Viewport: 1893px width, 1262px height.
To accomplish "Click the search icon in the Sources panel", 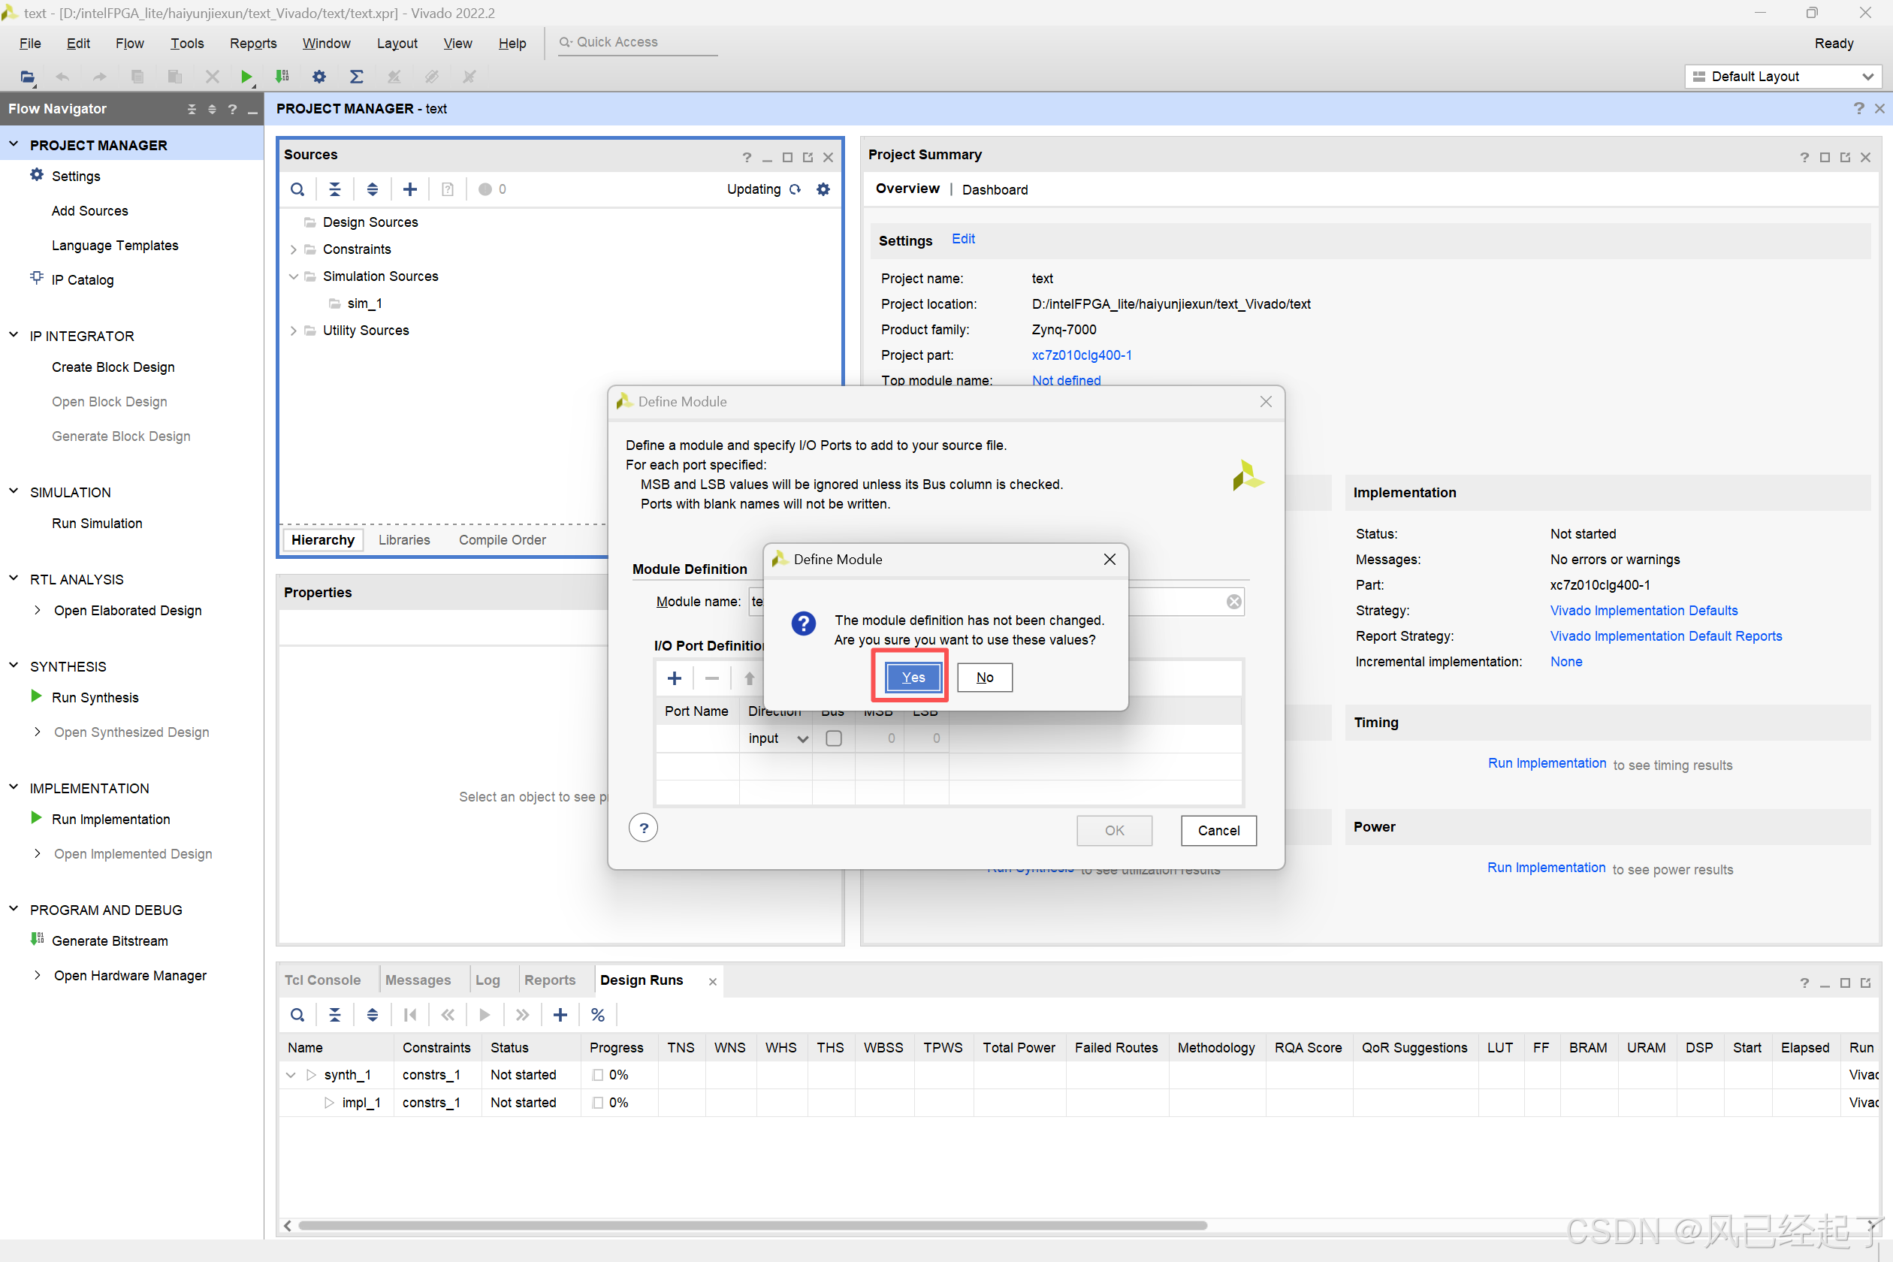I will pos(297,189).
